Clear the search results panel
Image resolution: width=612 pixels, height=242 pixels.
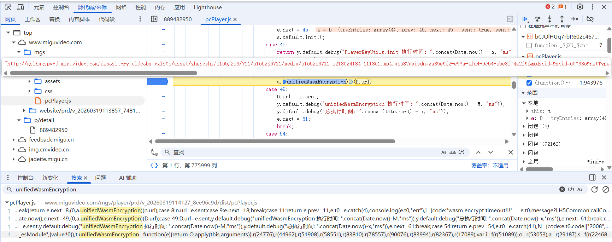606,190
